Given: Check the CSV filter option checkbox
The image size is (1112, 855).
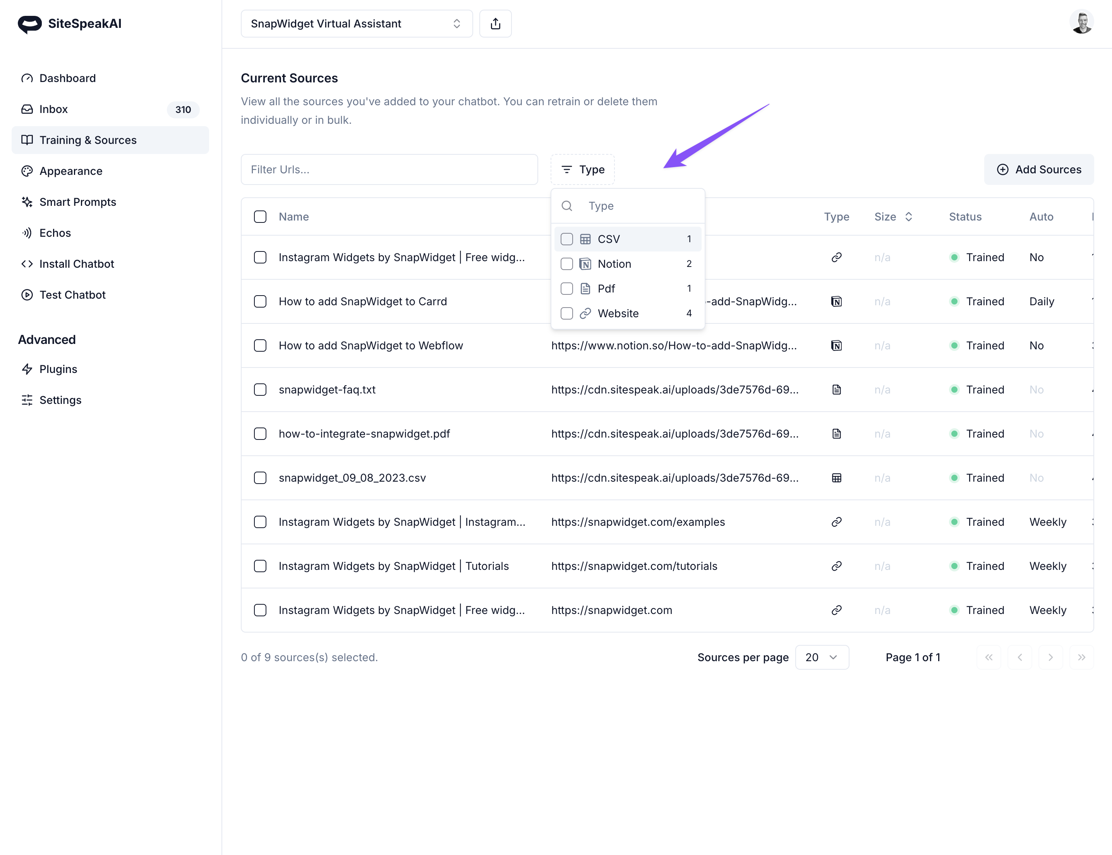Looking at the screenshot, I should (x=566, y=239).
